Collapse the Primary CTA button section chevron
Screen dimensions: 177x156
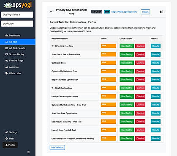(x=51, y=12)
